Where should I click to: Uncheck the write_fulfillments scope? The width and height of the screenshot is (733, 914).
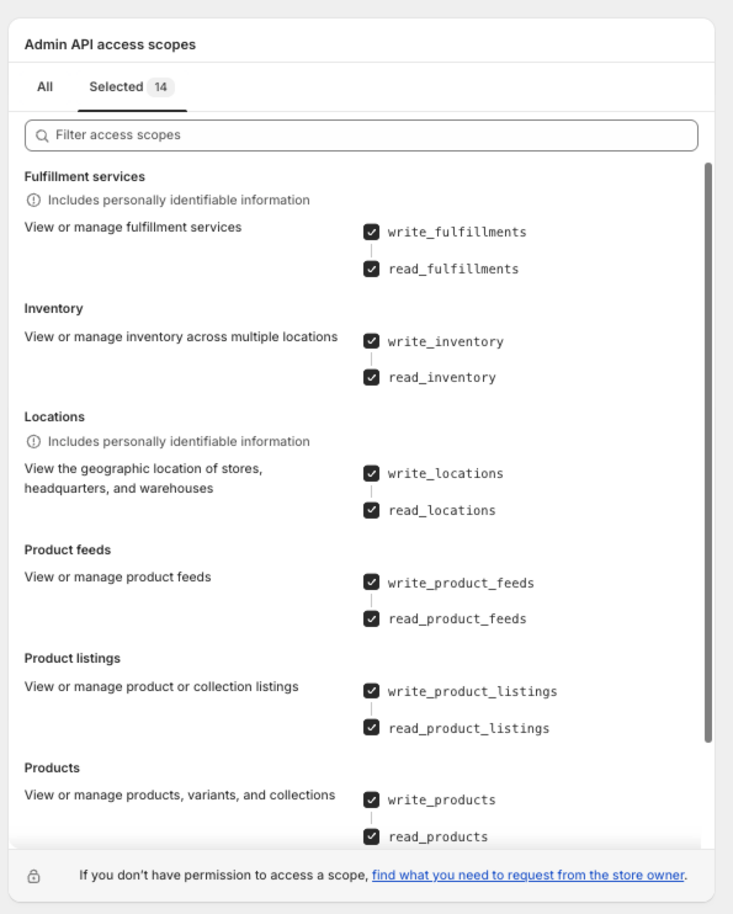[371, 232]
